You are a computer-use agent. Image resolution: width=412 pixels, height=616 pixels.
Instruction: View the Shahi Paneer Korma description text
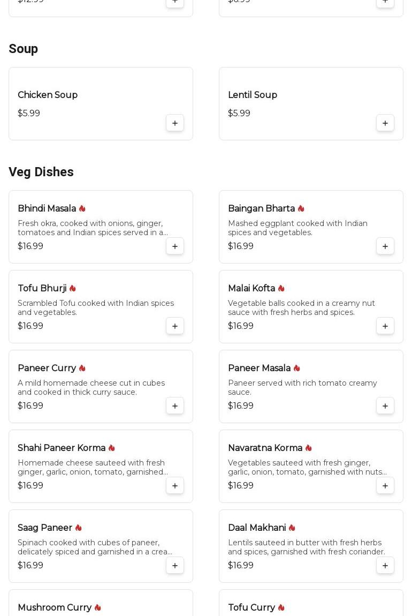pos(93,467)
